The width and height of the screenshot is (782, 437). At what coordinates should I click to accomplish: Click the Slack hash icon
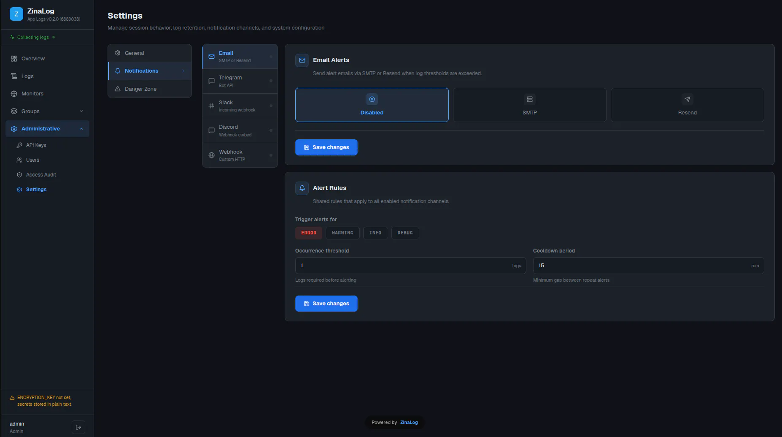212,106
